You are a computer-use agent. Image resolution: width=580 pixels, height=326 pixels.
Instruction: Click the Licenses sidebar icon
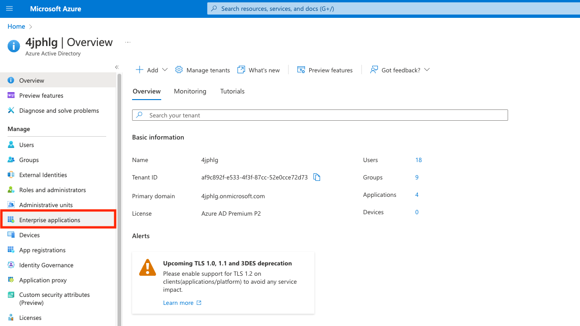pyautogui.click(x=11, y=318)
